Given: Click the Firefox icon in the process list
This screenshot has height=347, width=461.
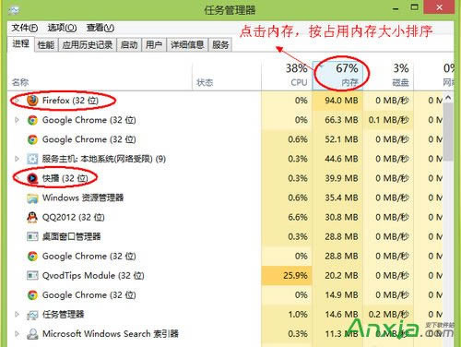Looking at the screenshot, I should pos(32,101).
